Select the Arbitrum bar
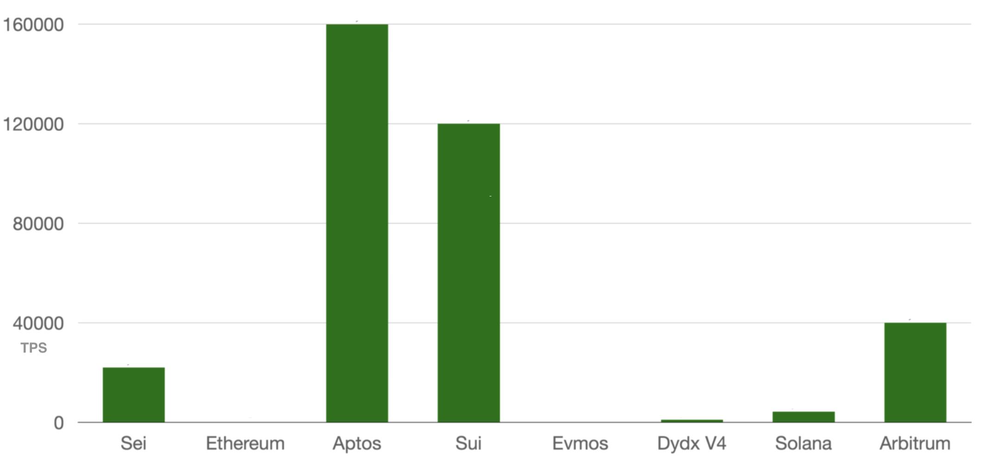 [x=915, y=372]
